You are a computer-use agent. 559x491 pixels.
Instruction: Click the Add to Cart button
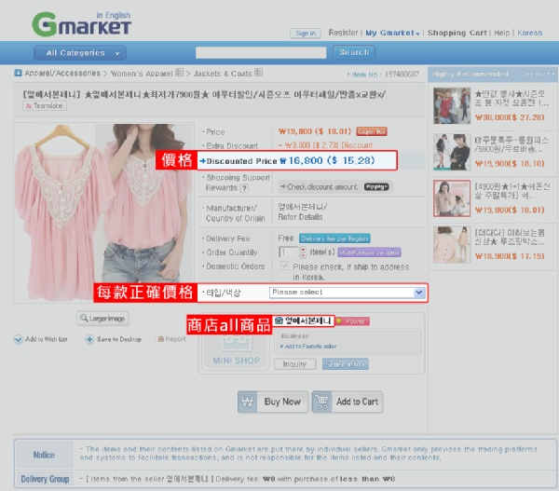pos(348,402)
